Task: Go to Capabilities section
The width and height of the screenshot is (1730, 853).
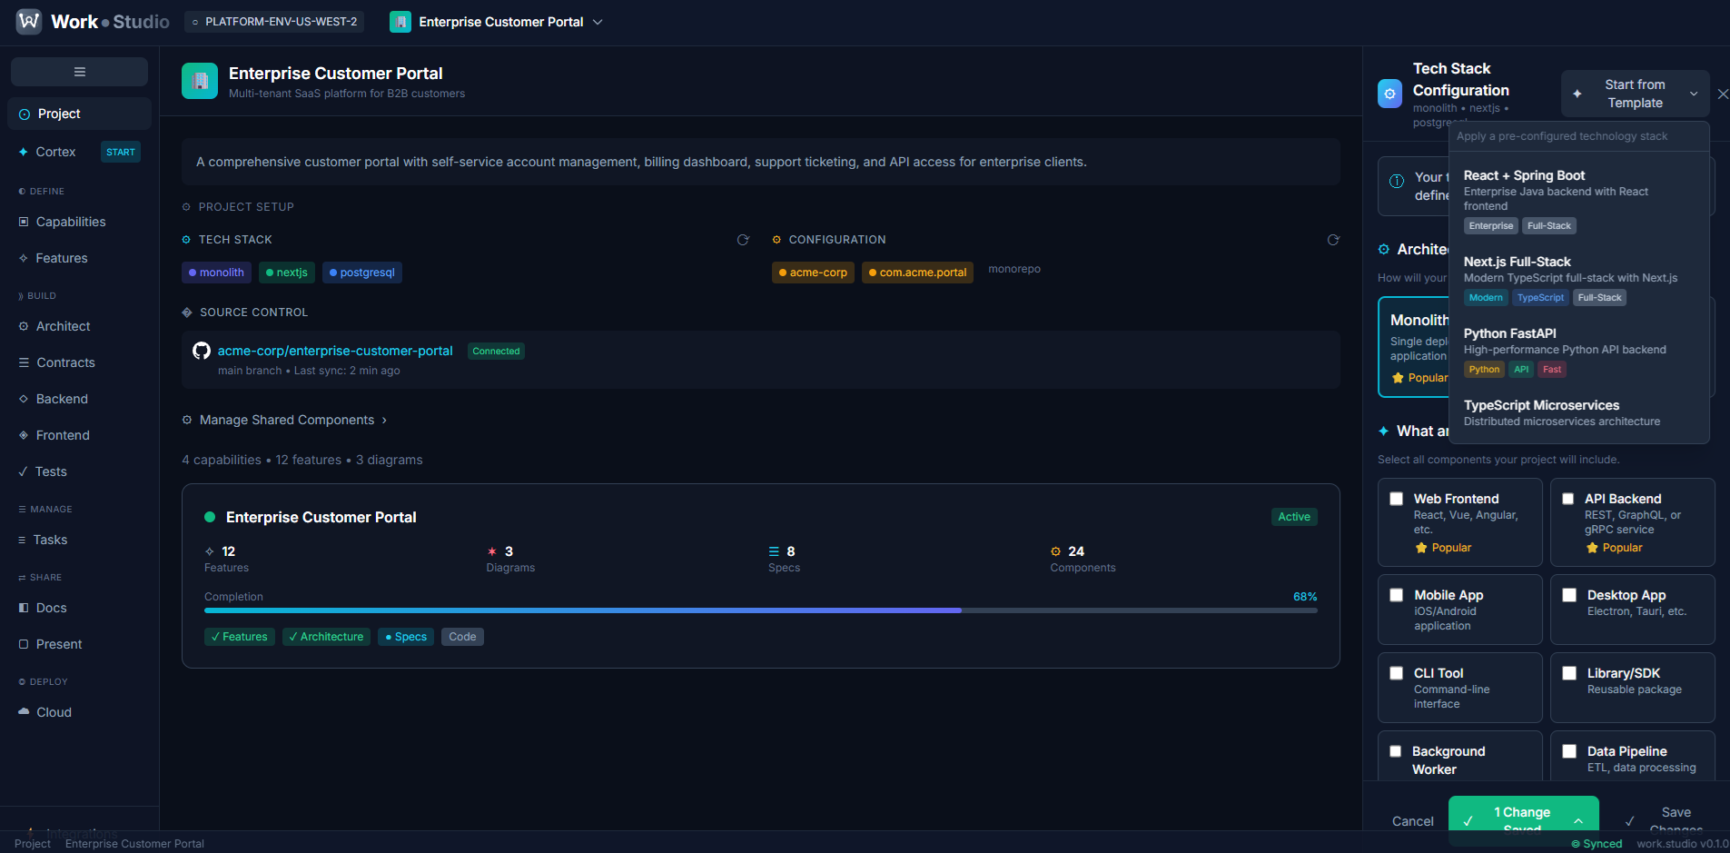Action: pyautogui.click(x=80, y=222)
